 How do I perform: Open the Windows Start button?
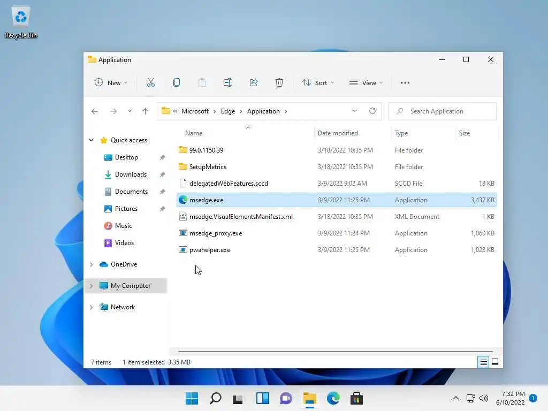coord(192,398)
